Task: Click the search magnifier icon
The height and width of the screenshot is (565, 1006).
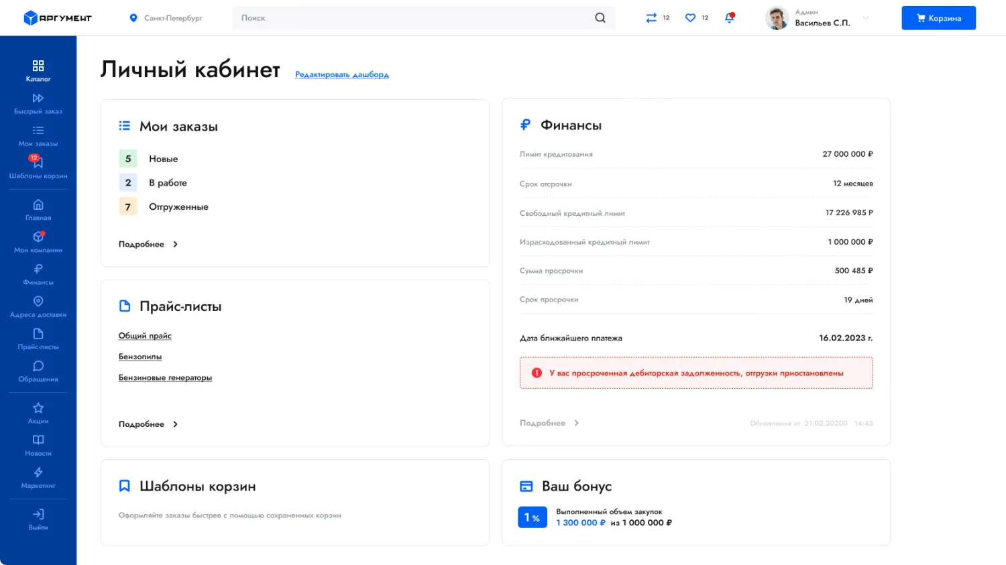Action: (x=600, y=18)
